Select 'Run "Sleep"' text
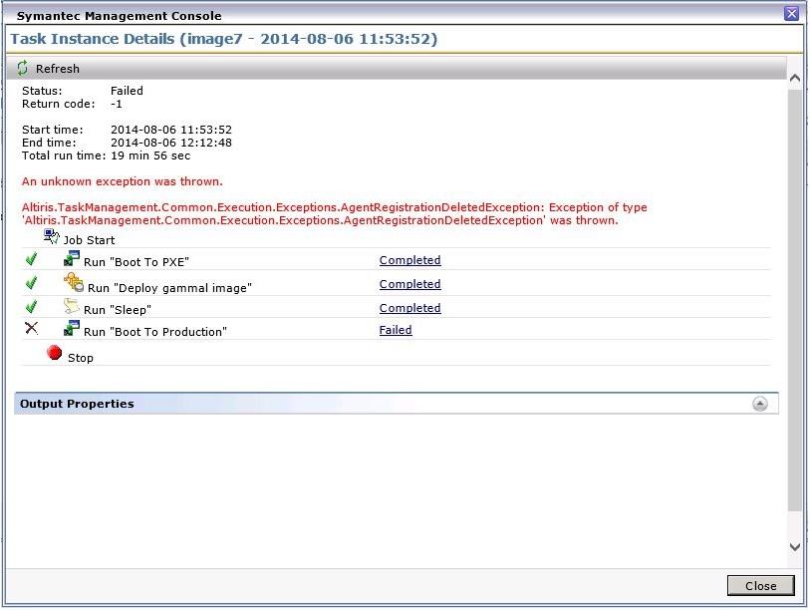Image resolution: width=810 pixels, height=610 pixels. pyautogui.click(x=118, y=310)
